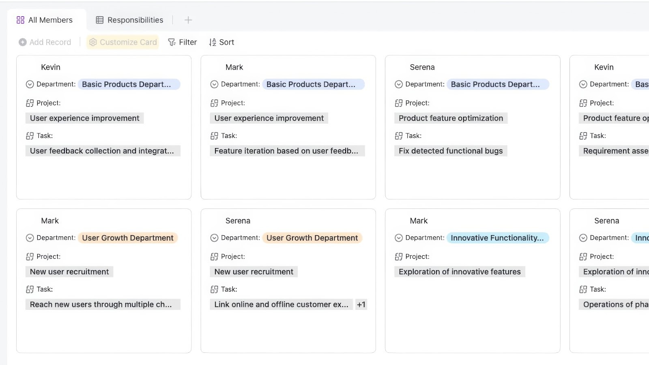Click the User Growth Department tag on Mark's card
Viewport: 649px width, 365px height.
tap(127, 238)
